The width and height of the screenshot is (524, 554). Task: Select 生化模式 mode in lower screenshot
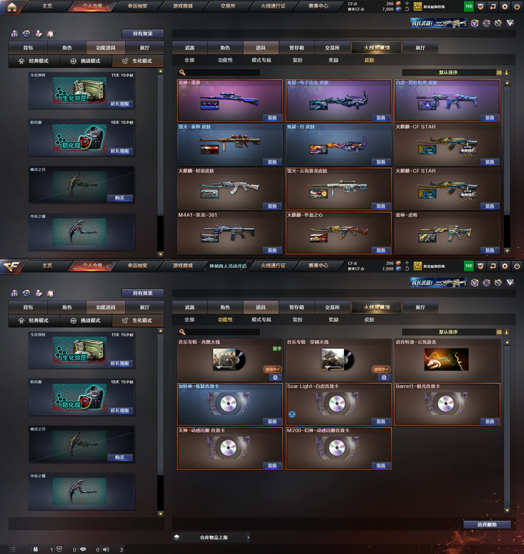[x=138, y=321]
